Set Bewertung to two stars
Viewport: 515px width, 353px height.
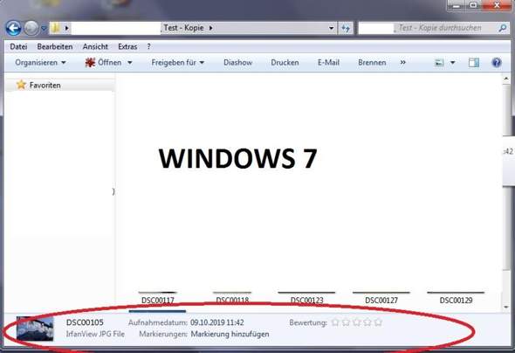346,322
